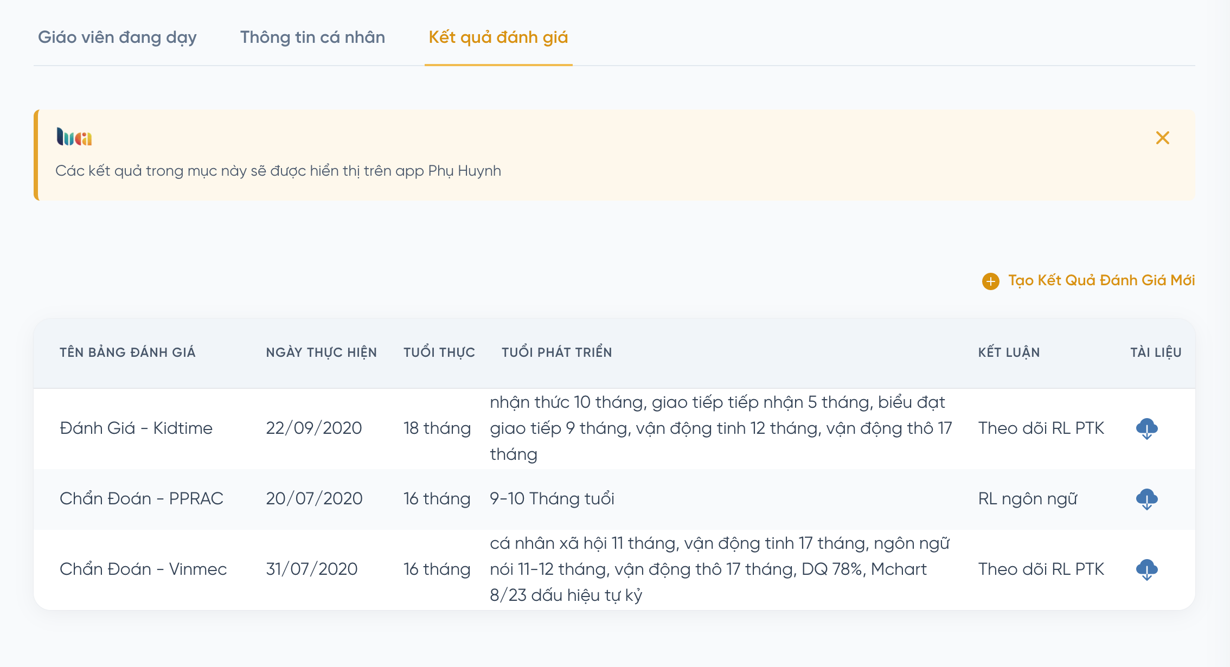Sort by Tên Bảng Đánh Giá header
Screen dimensions: 1230x667
(x=127, y=352)
